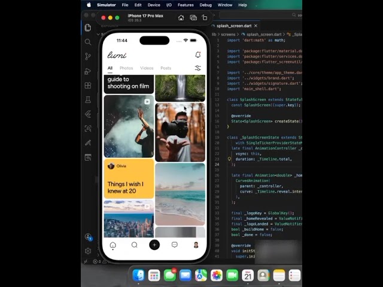The image size is (383, 287).
Task: Open Photos from the Dock
Action: coord(217,275)
